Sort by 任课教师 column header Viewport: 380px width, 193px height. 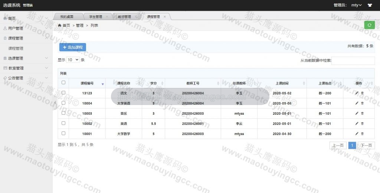pos(239,83)
